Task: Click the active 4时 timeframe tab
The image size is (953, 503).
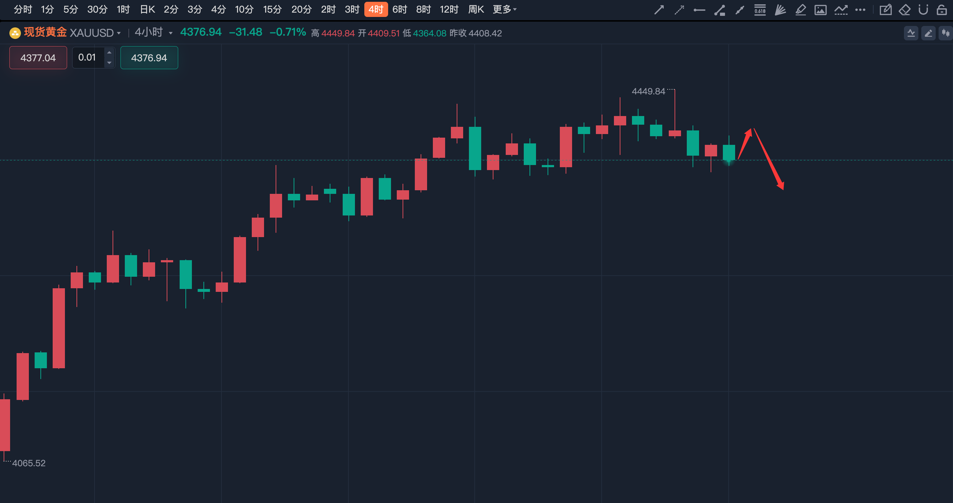Action: [x=376, y=9]
